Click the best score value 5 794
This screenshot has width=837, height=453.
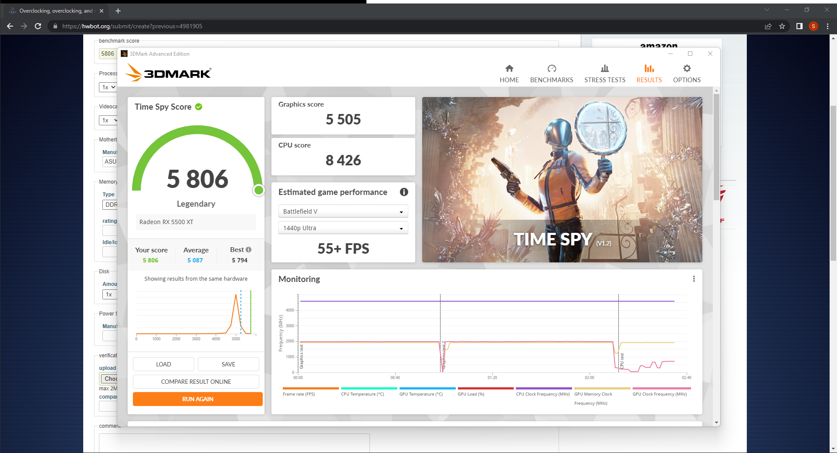240,260
